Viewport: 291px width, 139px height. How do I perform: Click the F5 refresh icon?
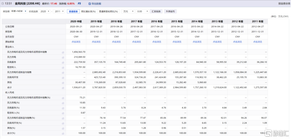coord(79,4)
